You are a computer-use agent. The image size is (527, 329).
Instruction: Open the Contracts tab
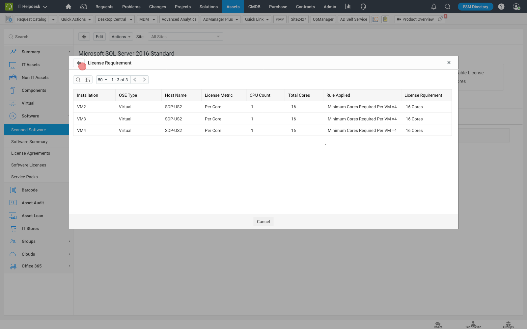tap(305, 7)
